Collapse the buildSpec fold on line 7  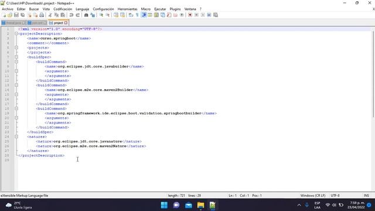[16, 57]
